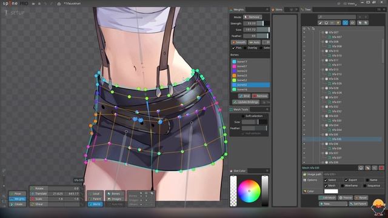The width and height of the screenshot is (388, 218).
Task: Click the Bind bones button
Action: coord(244,96)
